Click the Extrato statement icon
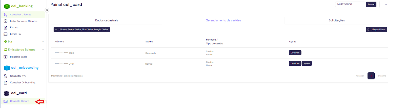Viewport: 405px width, 108px height. pyautogui.click(x=6, y=28)
